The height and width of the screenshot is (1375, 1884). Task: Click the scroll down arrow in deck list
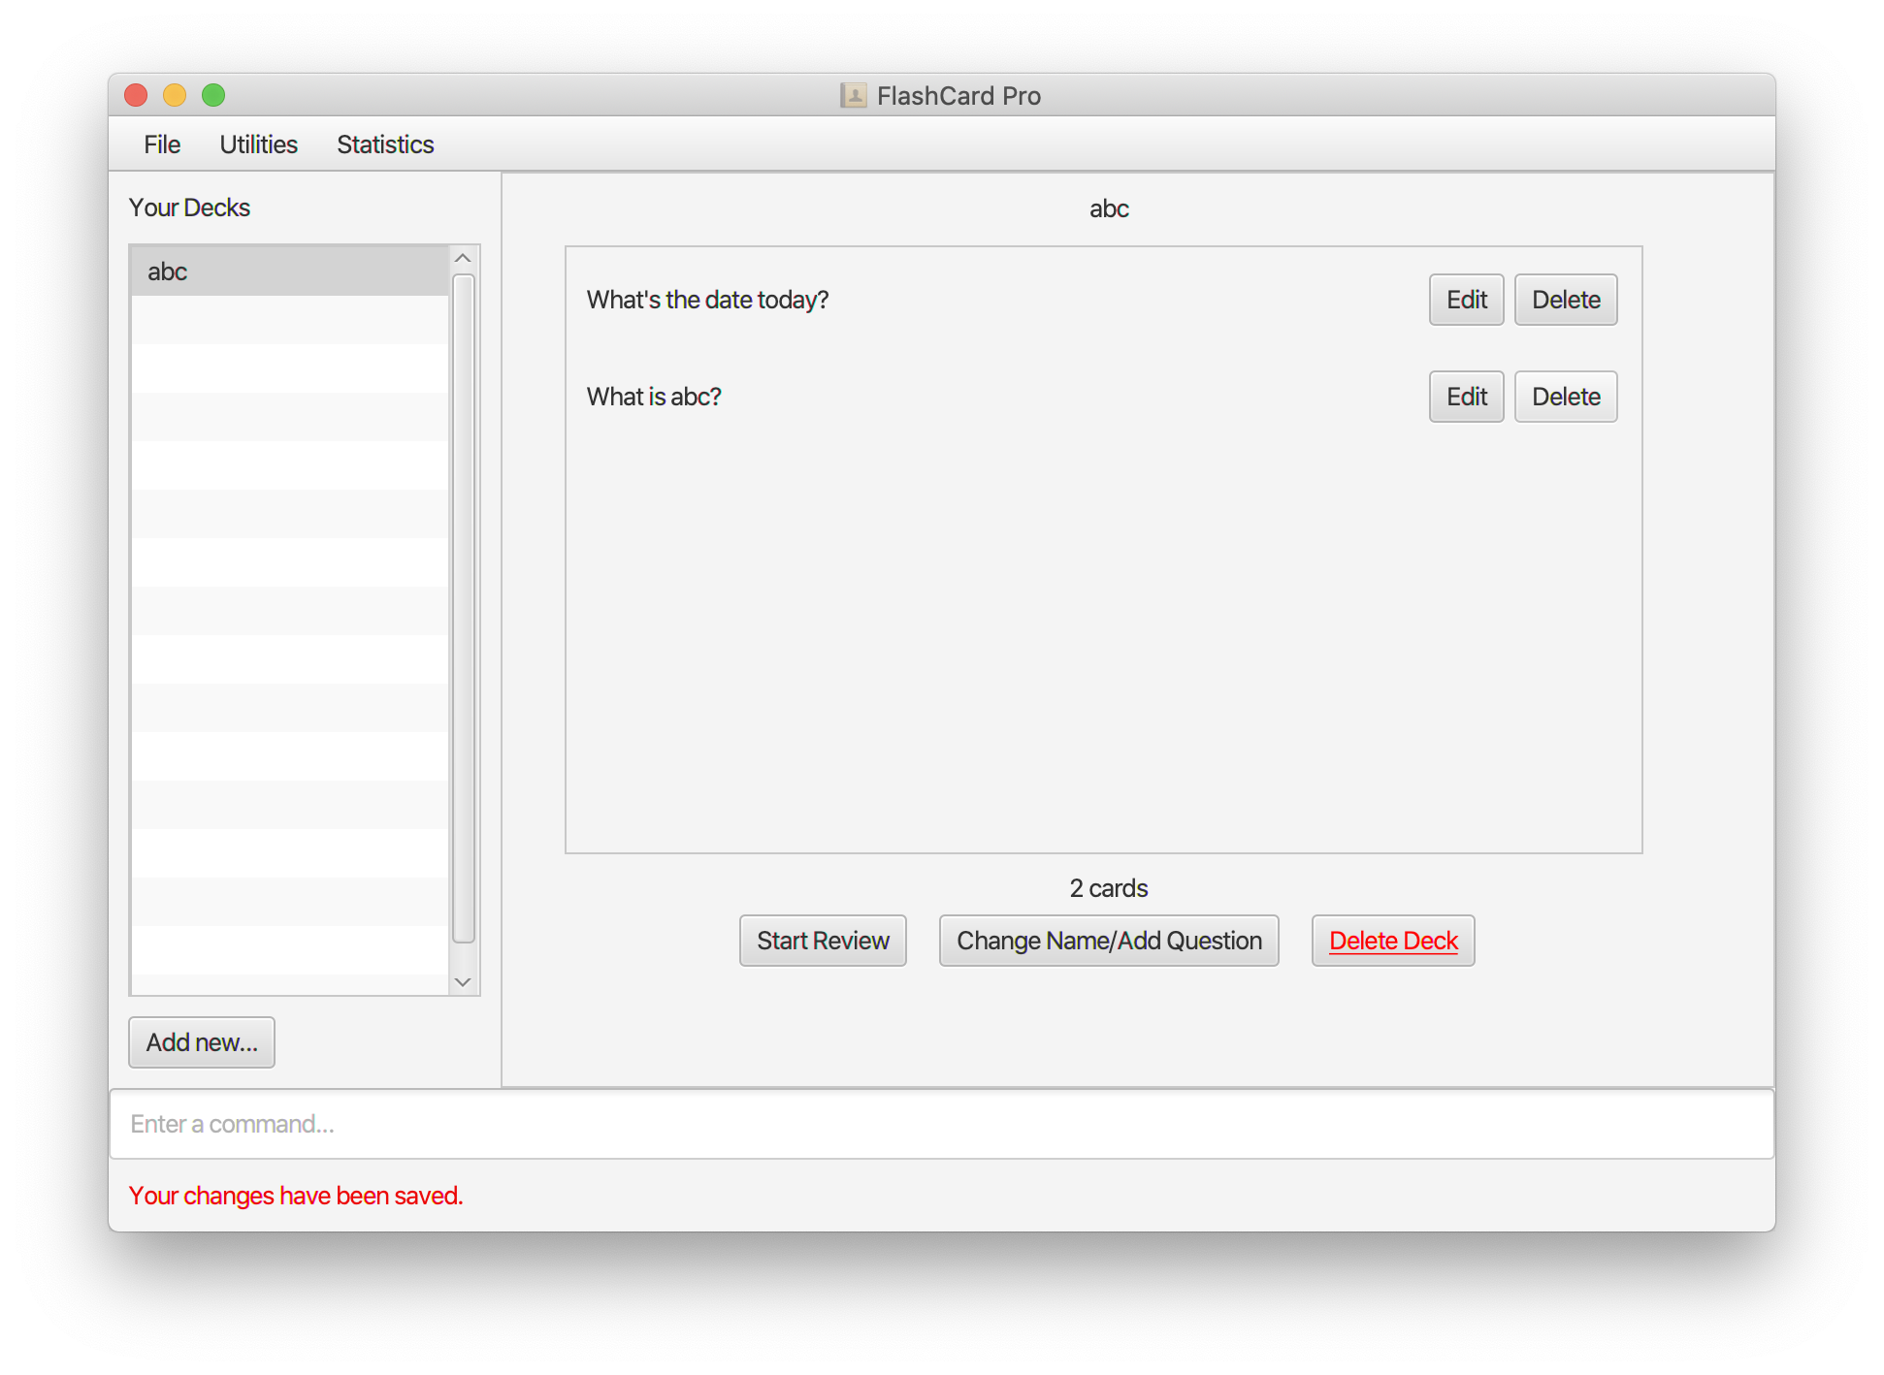point(463,982)
